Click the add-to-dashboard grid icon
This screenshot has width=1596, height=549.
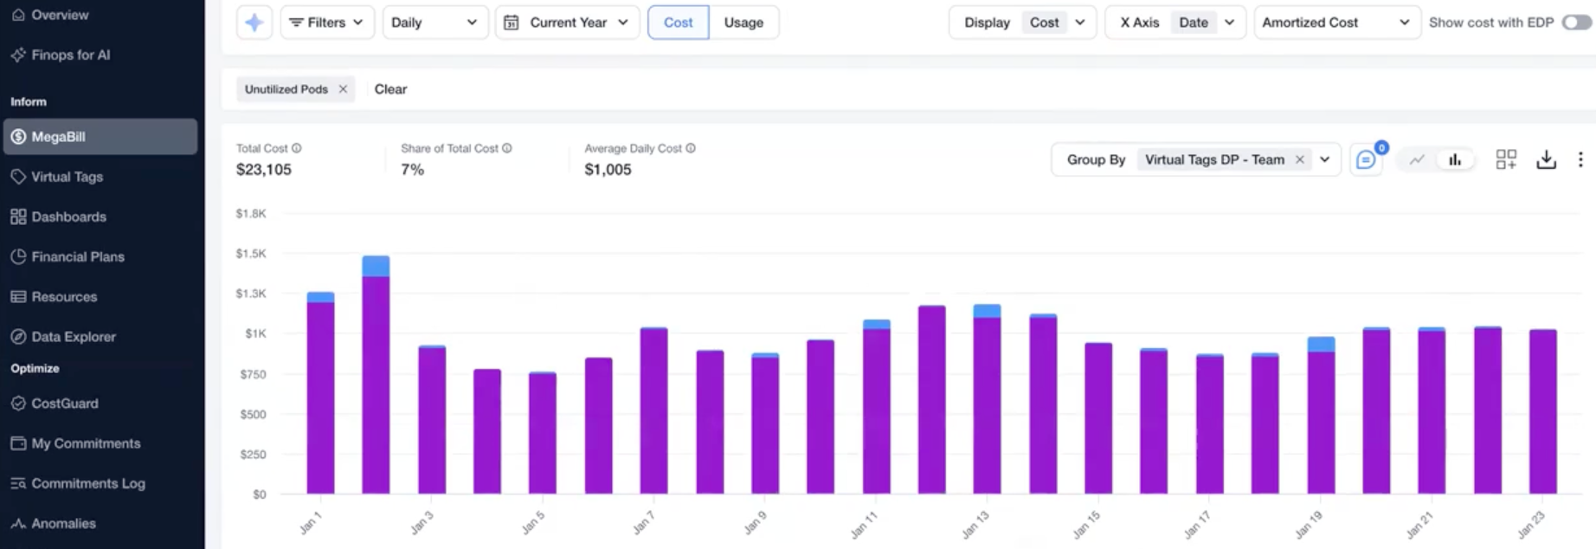point(1506,159)
